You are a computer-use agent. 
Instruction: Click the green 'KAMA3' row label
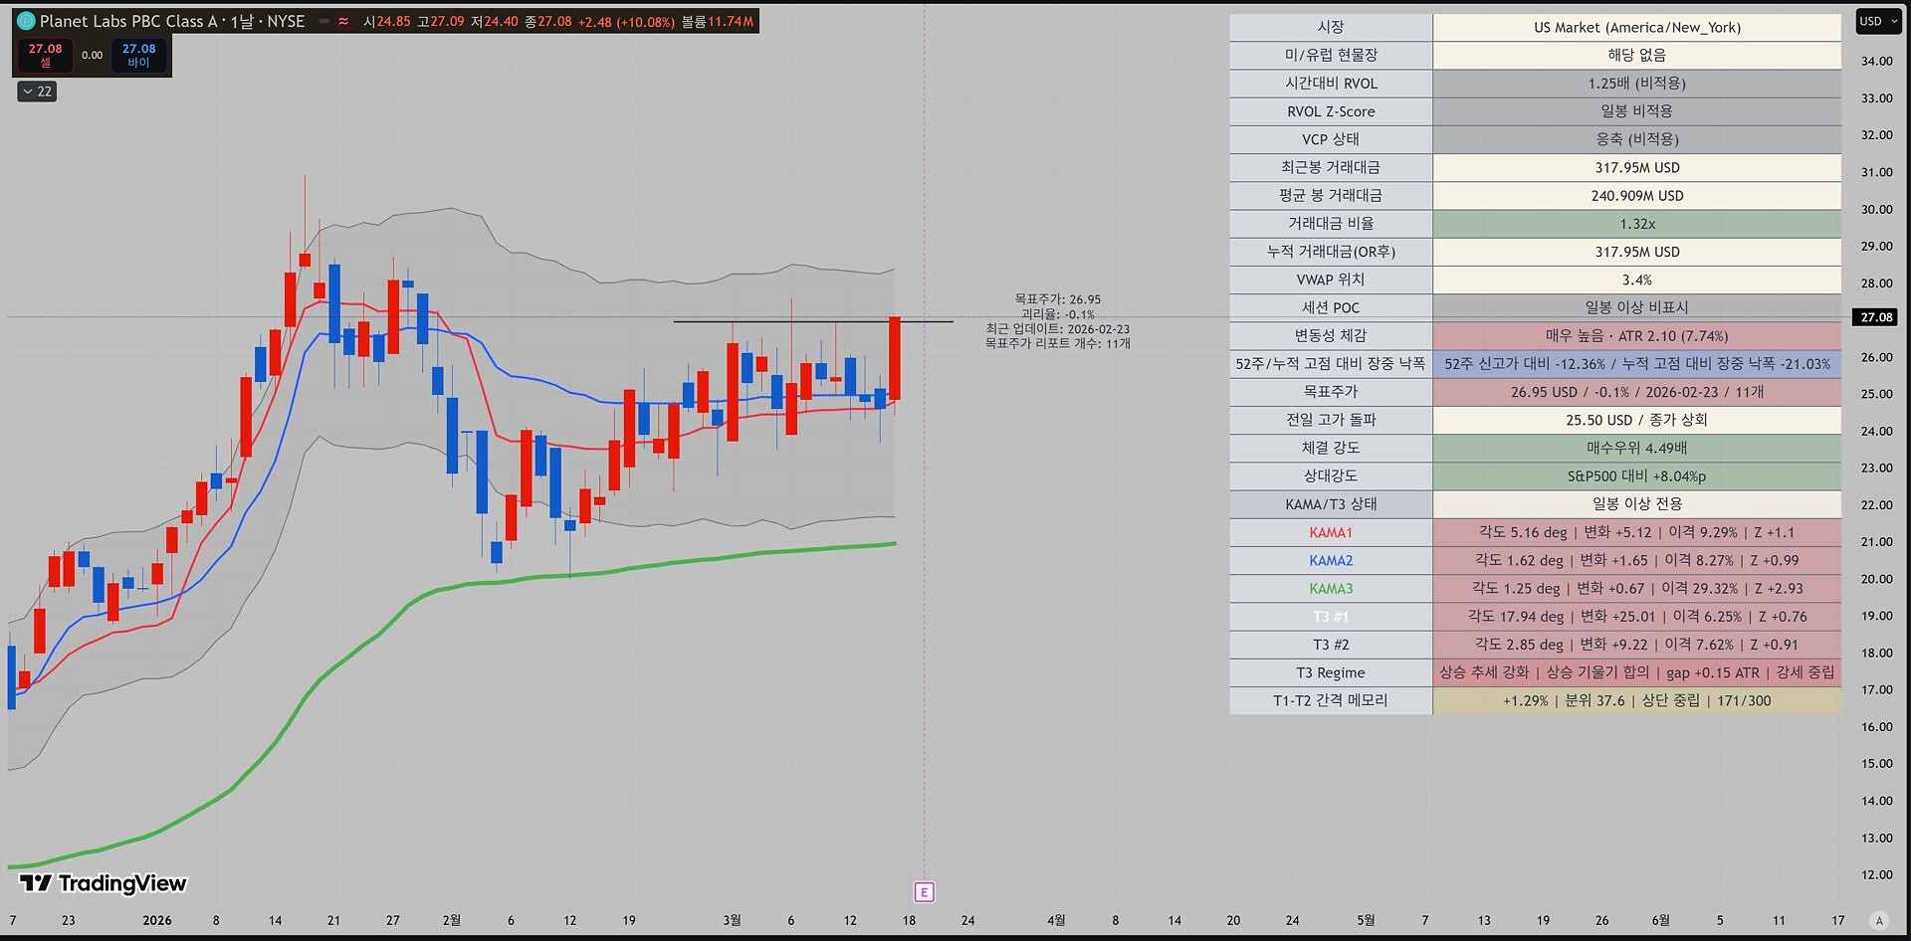point(1331,588)
